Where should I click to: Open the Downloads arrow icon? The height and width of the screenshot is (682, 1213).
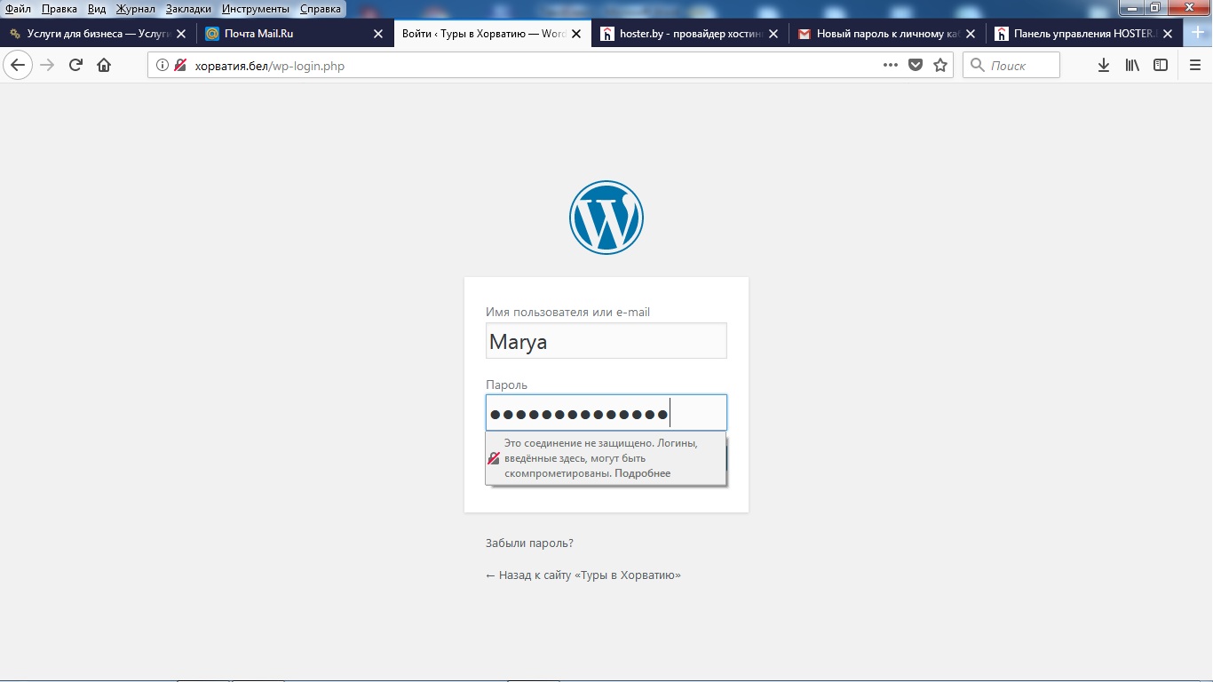coord(1104,65)
